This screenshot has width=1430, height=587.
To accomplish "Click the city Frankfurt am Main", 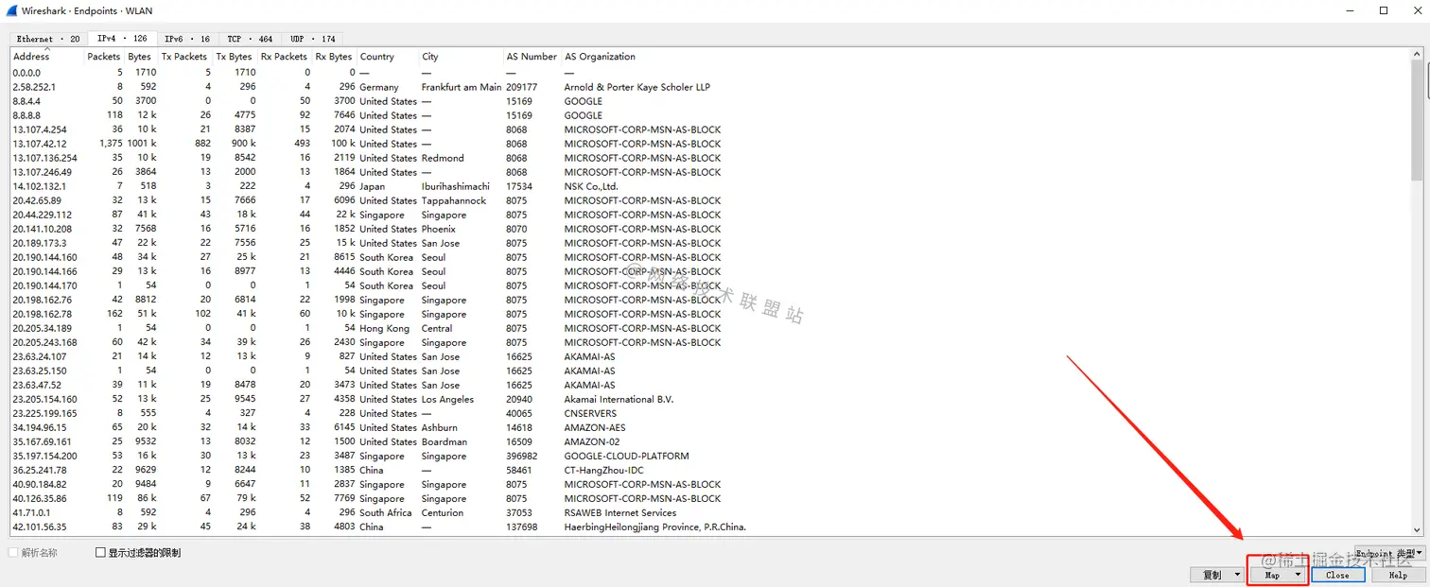I will pos(462,87).
